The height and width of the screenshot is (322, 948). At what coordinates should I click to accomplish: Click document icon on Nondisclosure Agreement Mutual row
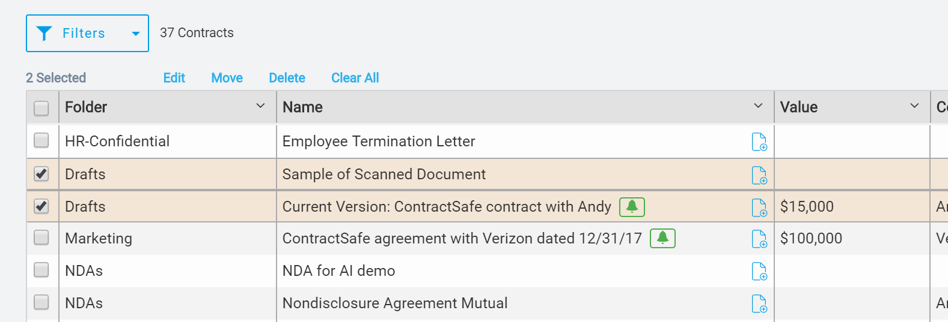click(x=759, y=303)
